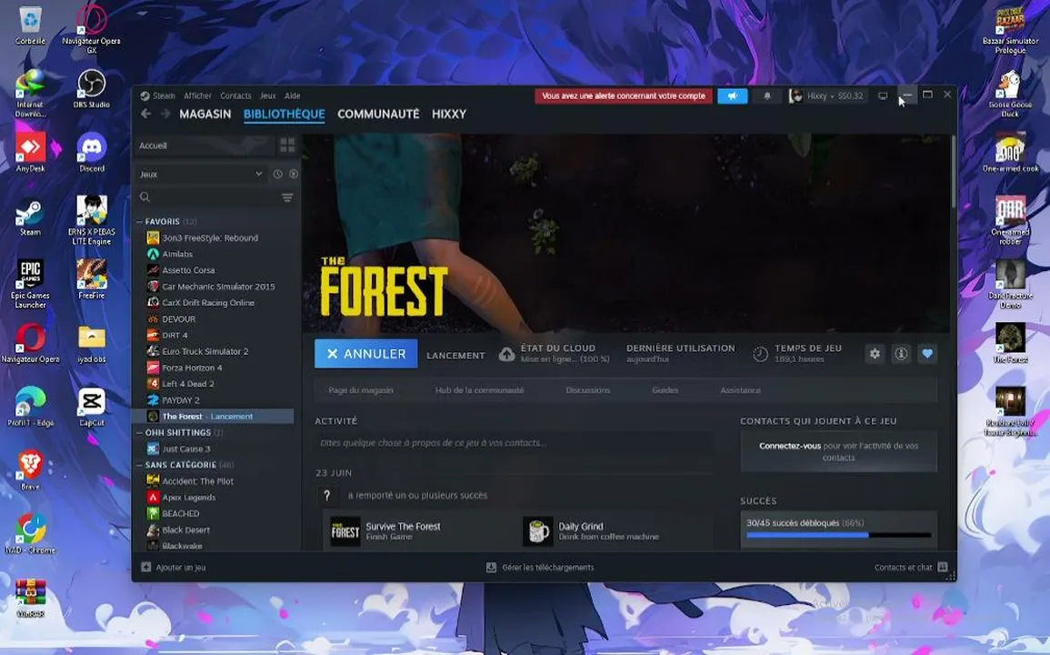Viewport: 1050px width, 655px height.
Task: Click Gérer les téléchargements
Action: tap(548, 567)
